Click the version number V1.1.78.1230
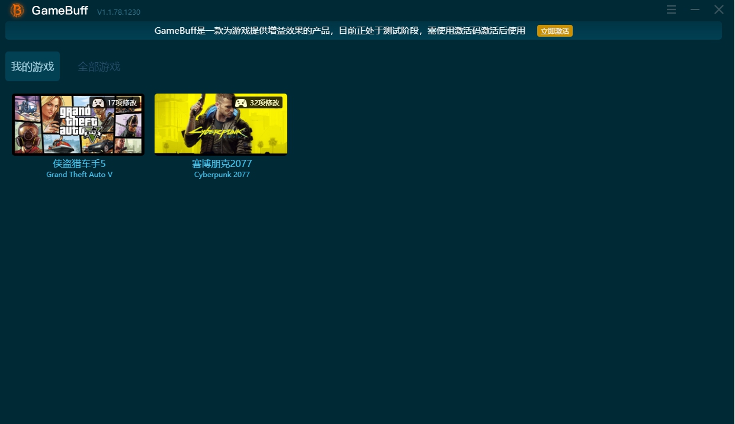This screenshot has width=735, height=424. [117, 11]
